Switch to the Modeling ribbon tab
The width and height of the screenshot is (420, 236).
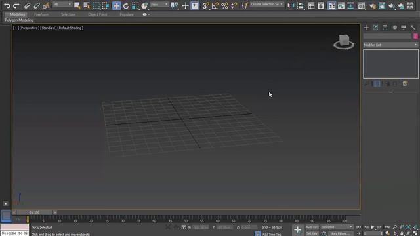[18, 14]
